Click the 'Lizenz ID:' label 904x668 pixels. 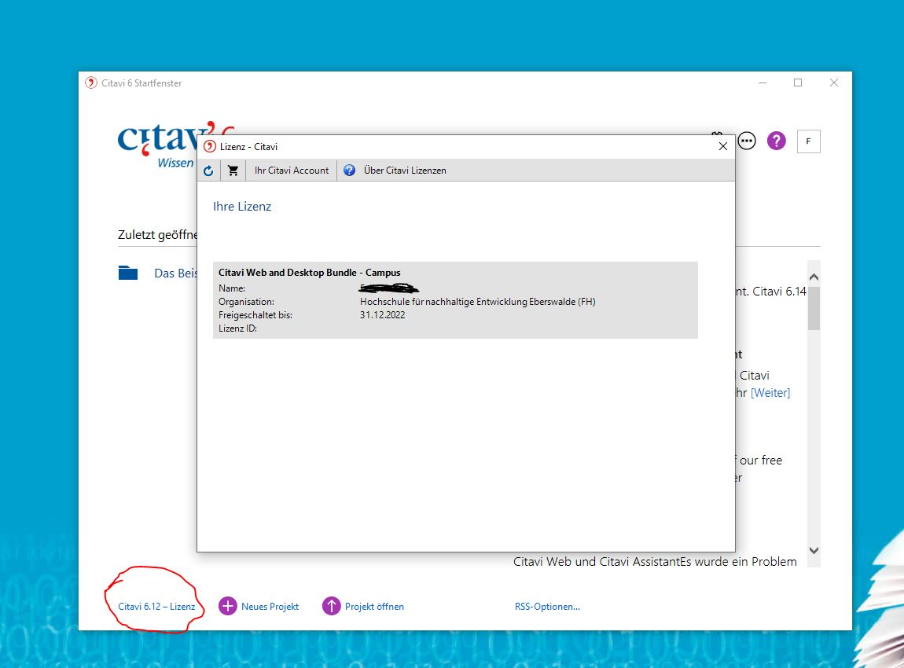pos(237,328)
